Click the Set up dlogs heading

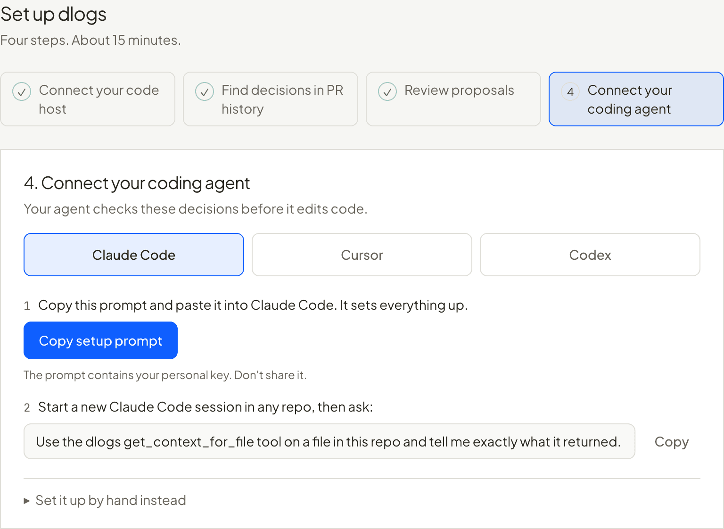53,15
